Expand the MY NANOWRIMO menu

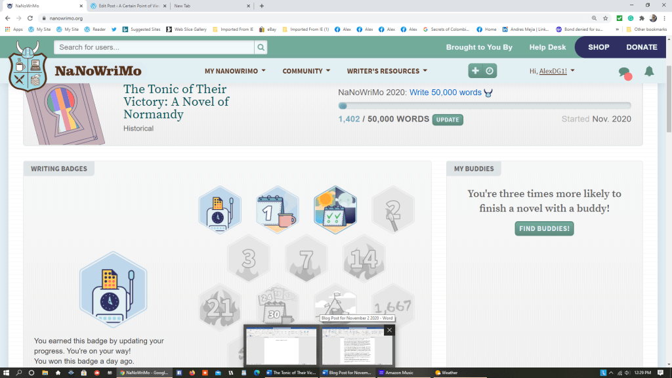coord(235,71)
